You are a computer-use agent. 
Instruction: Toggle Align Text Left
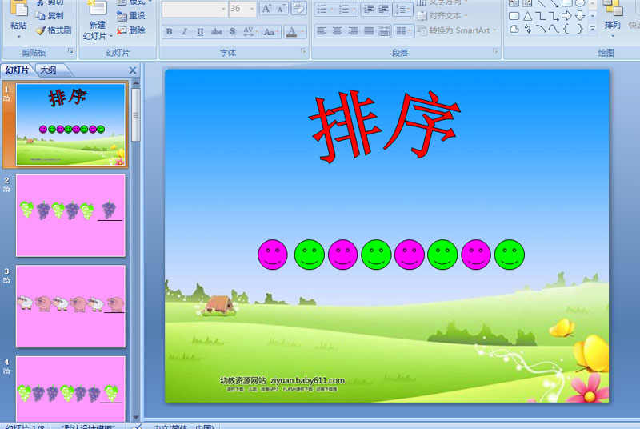322,30
